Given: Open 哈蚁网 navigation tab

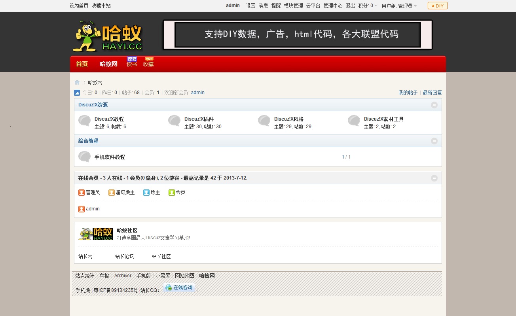Looking at the screenshot, I should coord(108,64).
